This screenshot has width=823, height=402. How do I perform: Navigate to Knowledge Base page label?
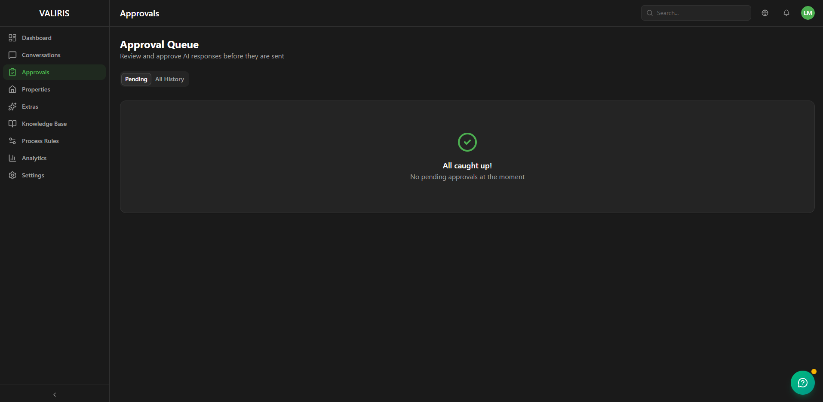click(44, 124)
